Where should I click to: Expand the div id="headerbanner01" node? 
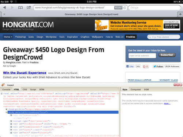(x=11, y=127)
